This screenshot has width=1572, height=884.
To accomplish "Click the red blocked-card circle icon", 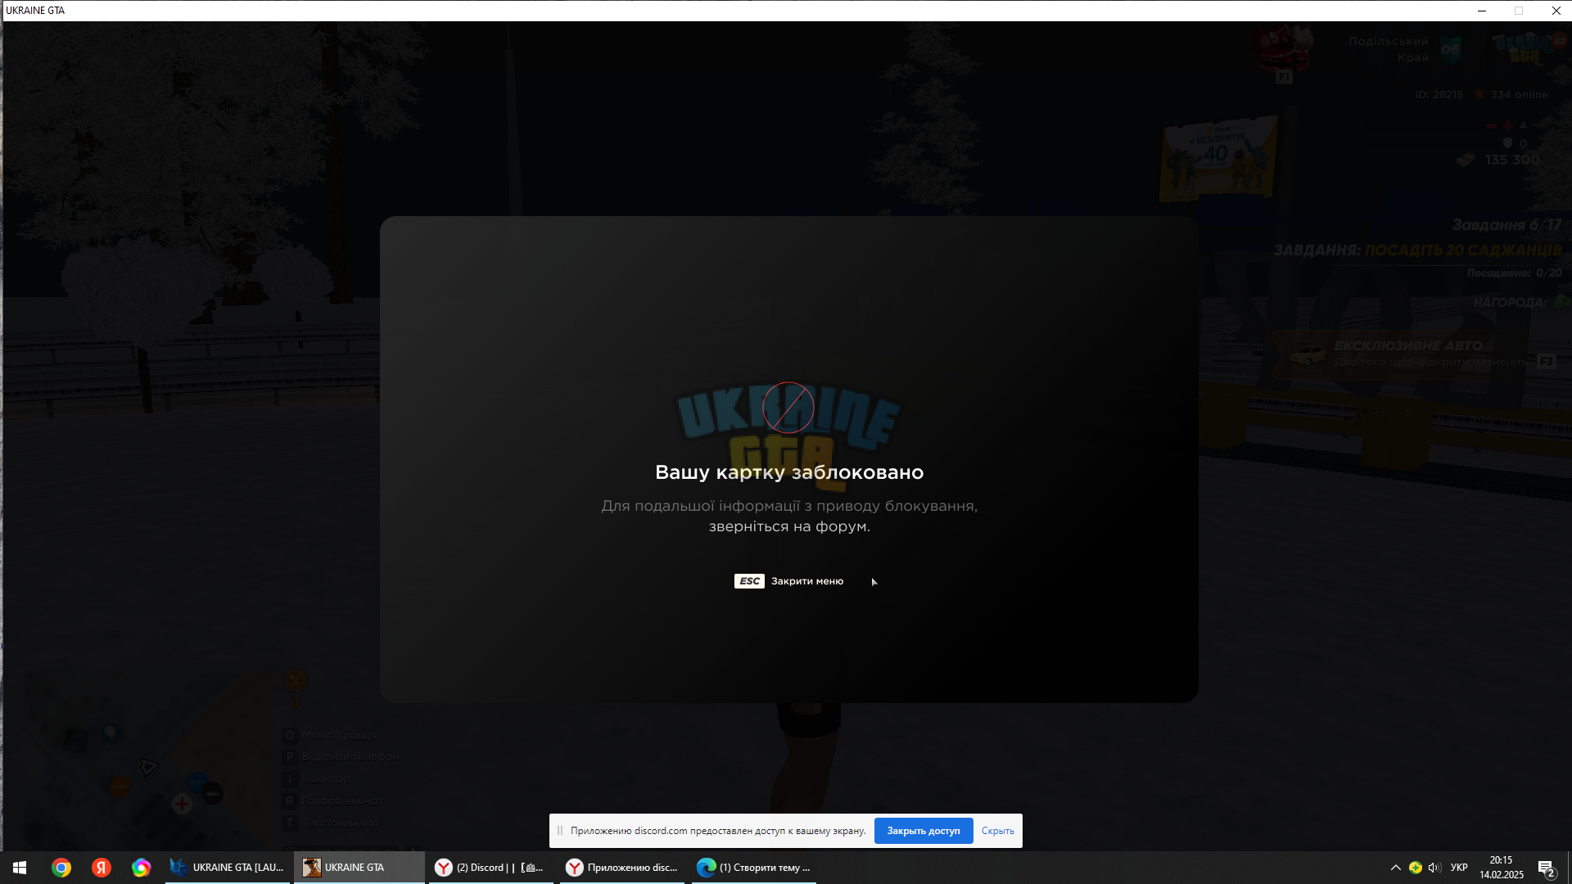I will (788, 408).
